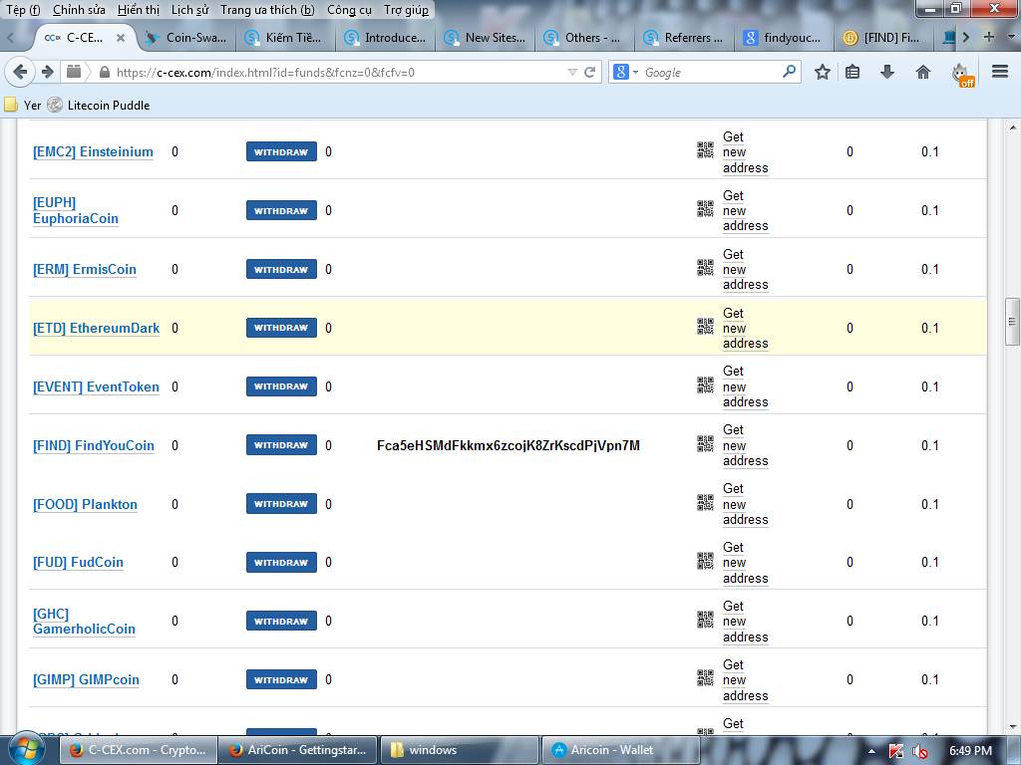Screen dimensions: 1021x765
Task: Open the bookmarks list icon
Action: pos(852,72)
